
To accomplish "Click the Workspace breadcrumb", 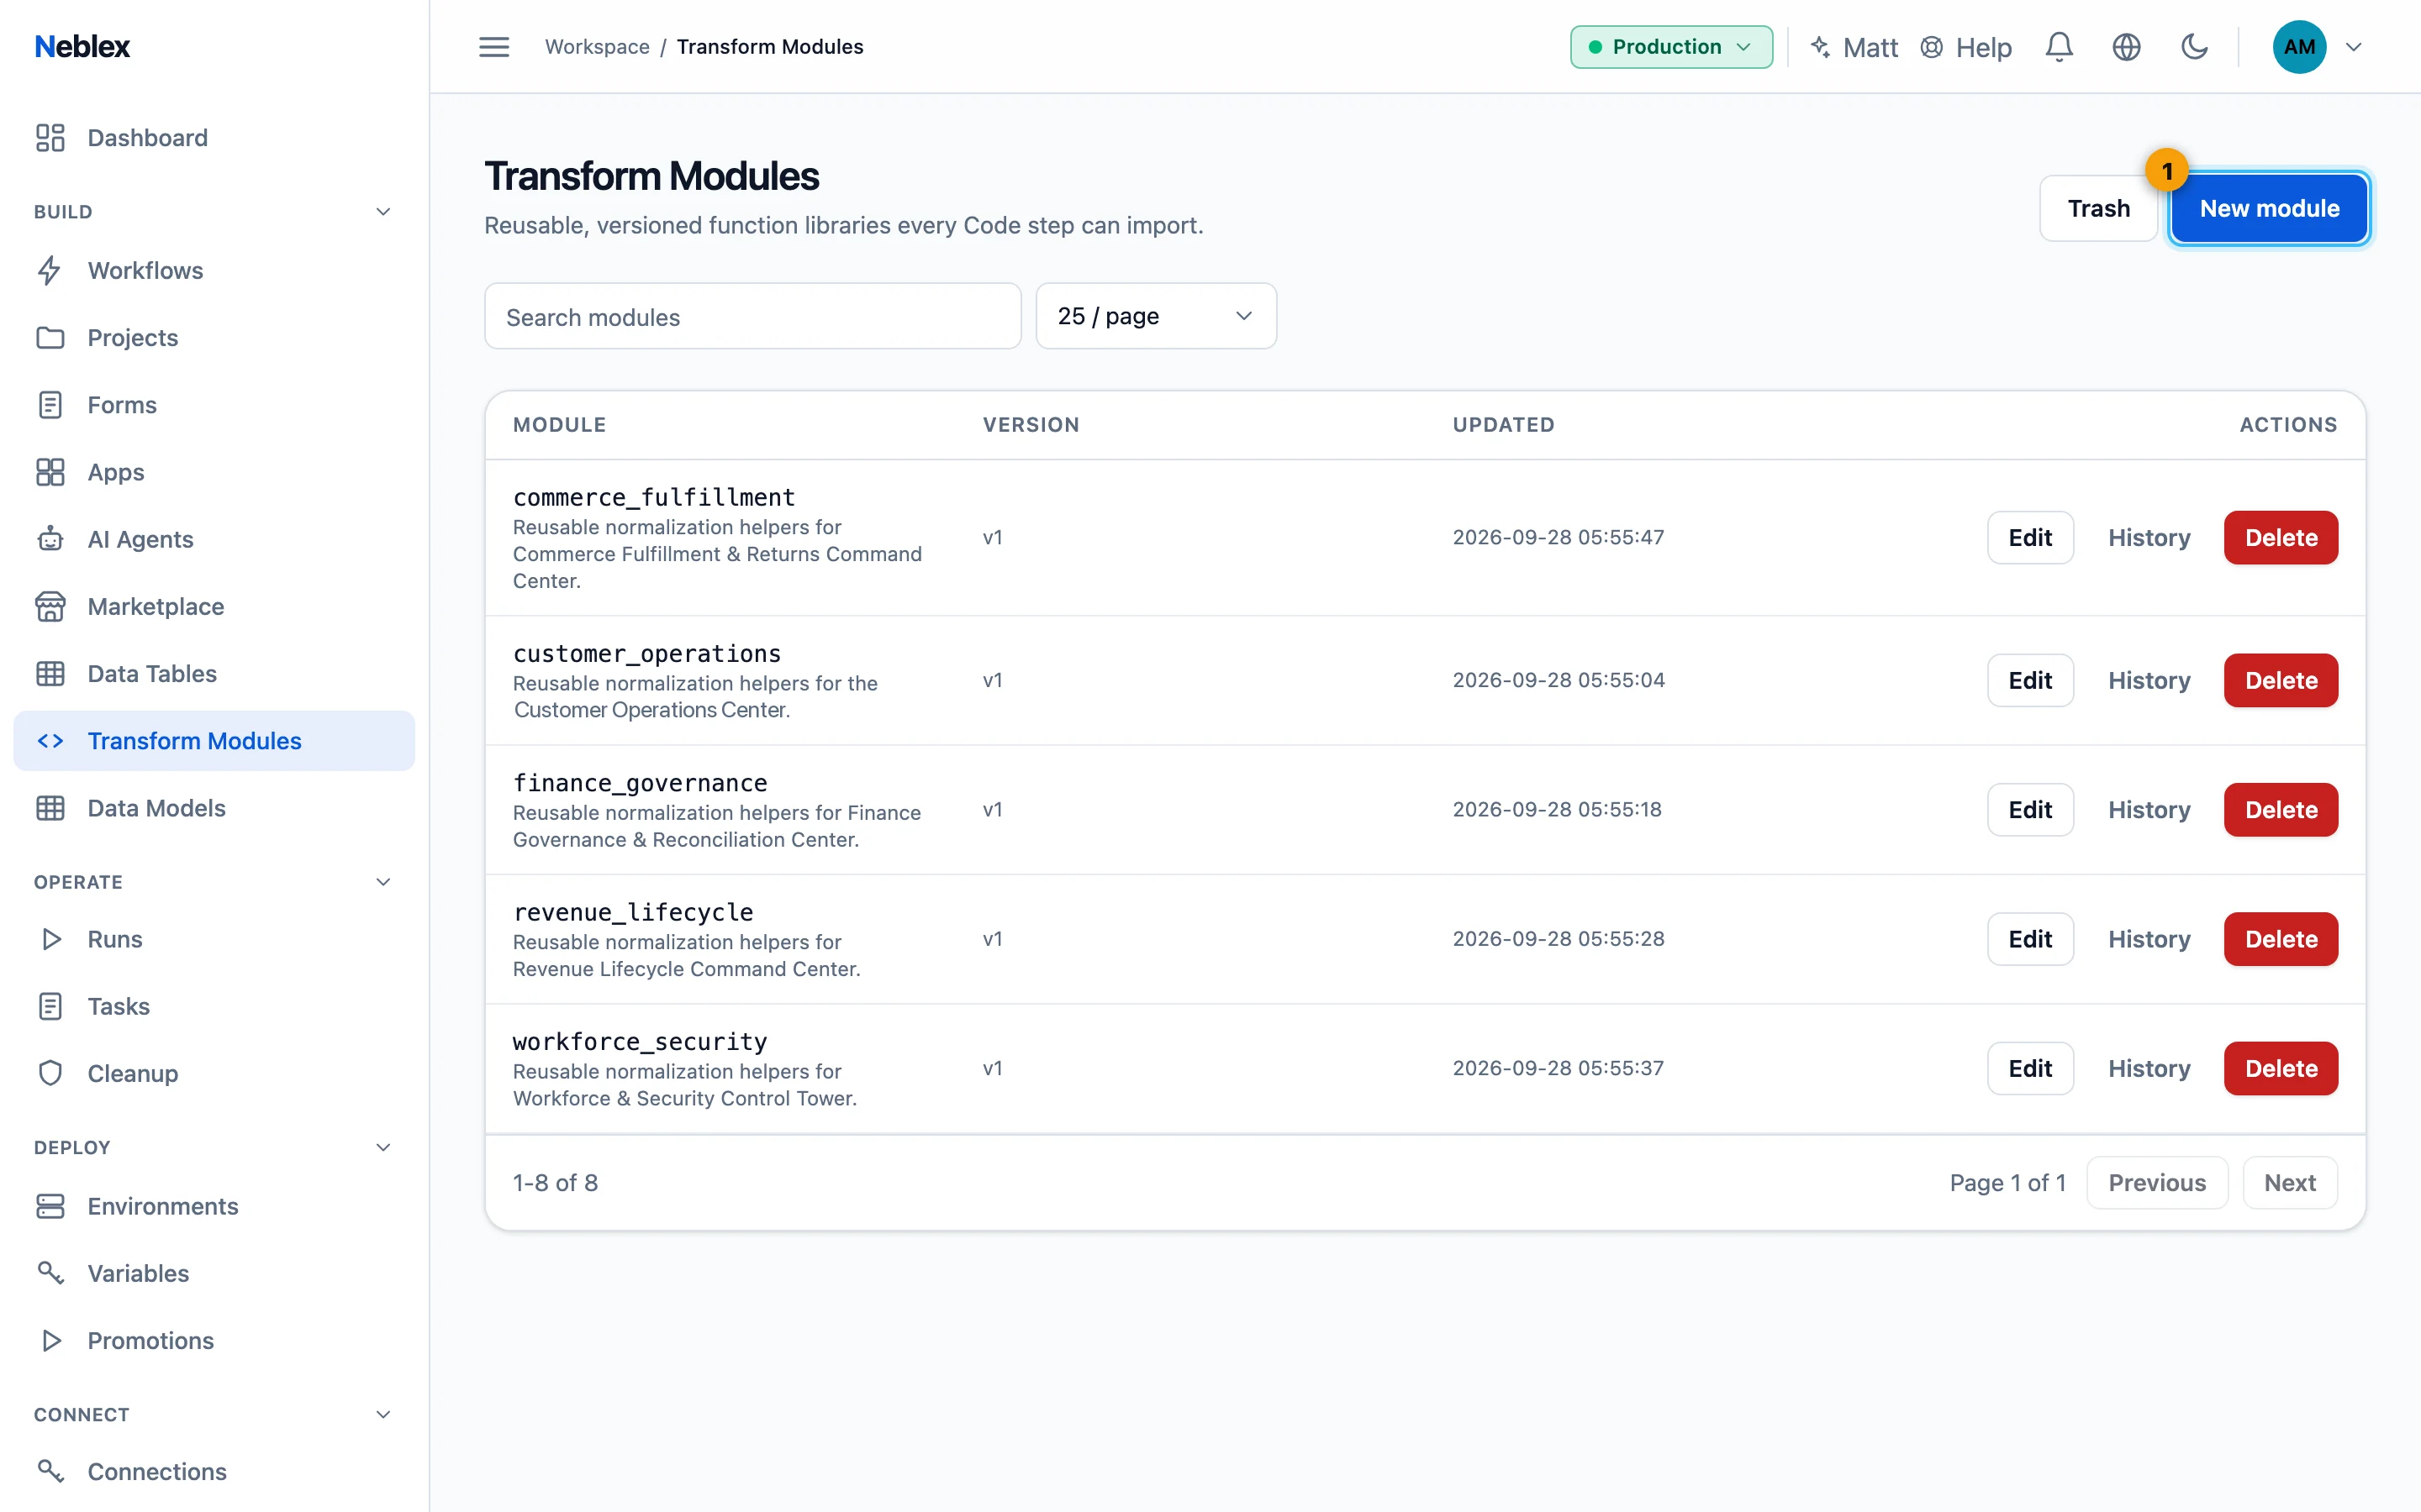I will click(597, 47).
